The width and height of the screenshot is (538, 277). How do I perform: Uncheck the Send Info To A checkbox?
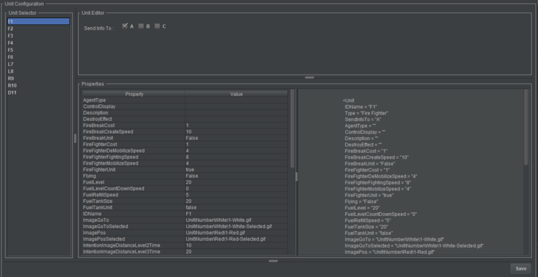pyautogui.click(x=125, y=26)
